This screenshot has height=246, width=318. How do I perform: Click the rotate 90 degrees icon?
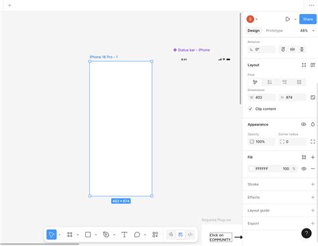tap(283, 50)
